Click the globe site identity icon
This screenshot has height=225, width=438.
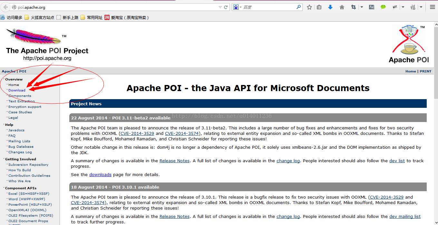coord(14,7)
